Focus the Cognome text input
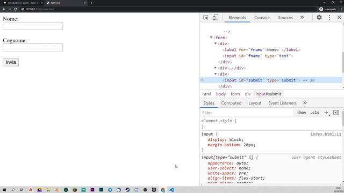The width and height of the screenshot is (344, 193). click(x=33, y=47)
